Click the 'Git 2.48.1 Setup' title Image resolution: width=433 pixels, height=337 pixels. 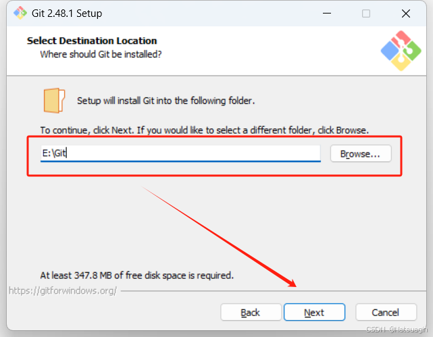click(x=67, y=14)
